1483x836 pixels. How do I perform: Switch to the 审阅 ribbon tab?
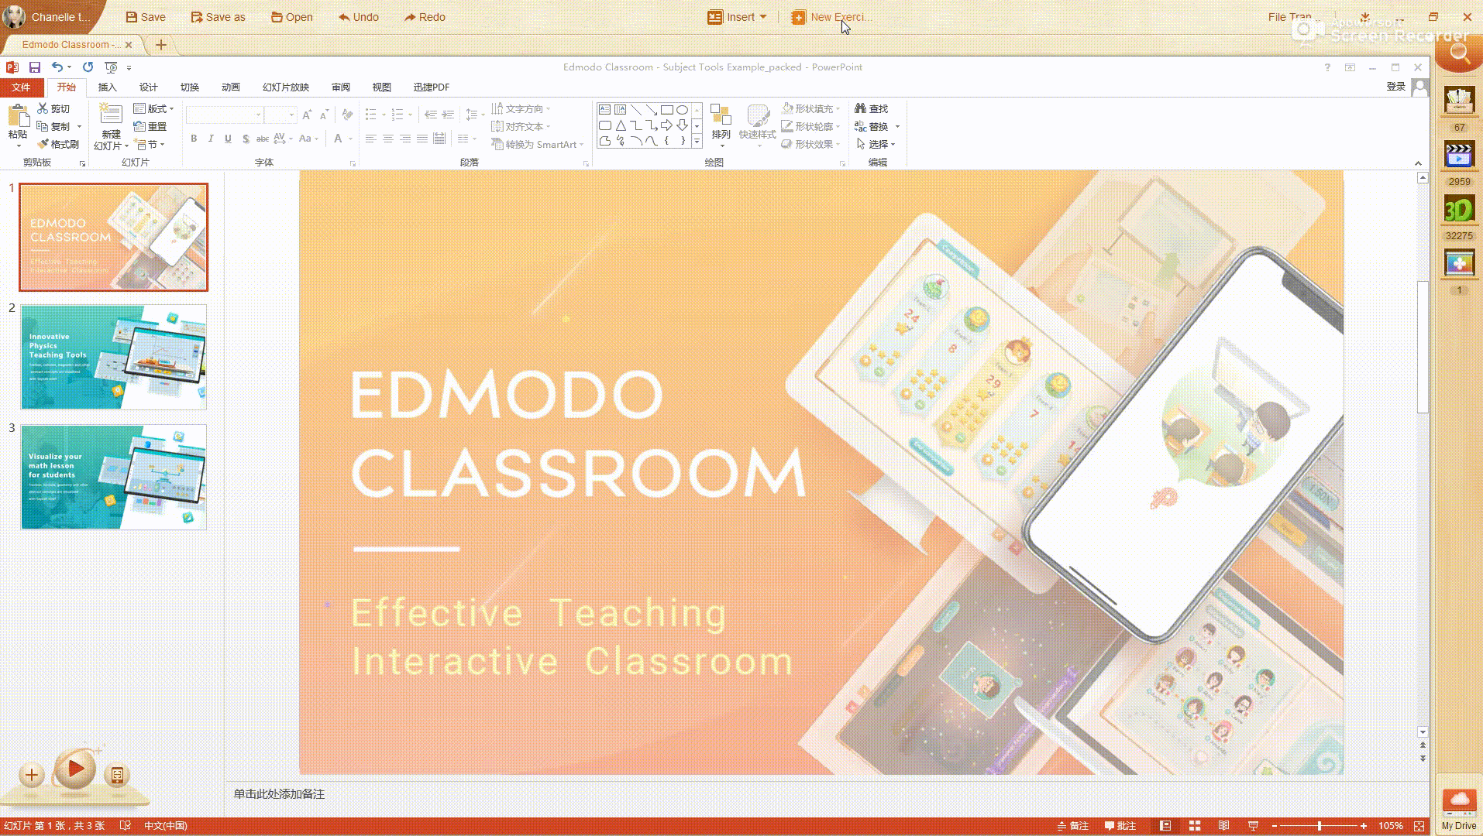pos(341,87)
